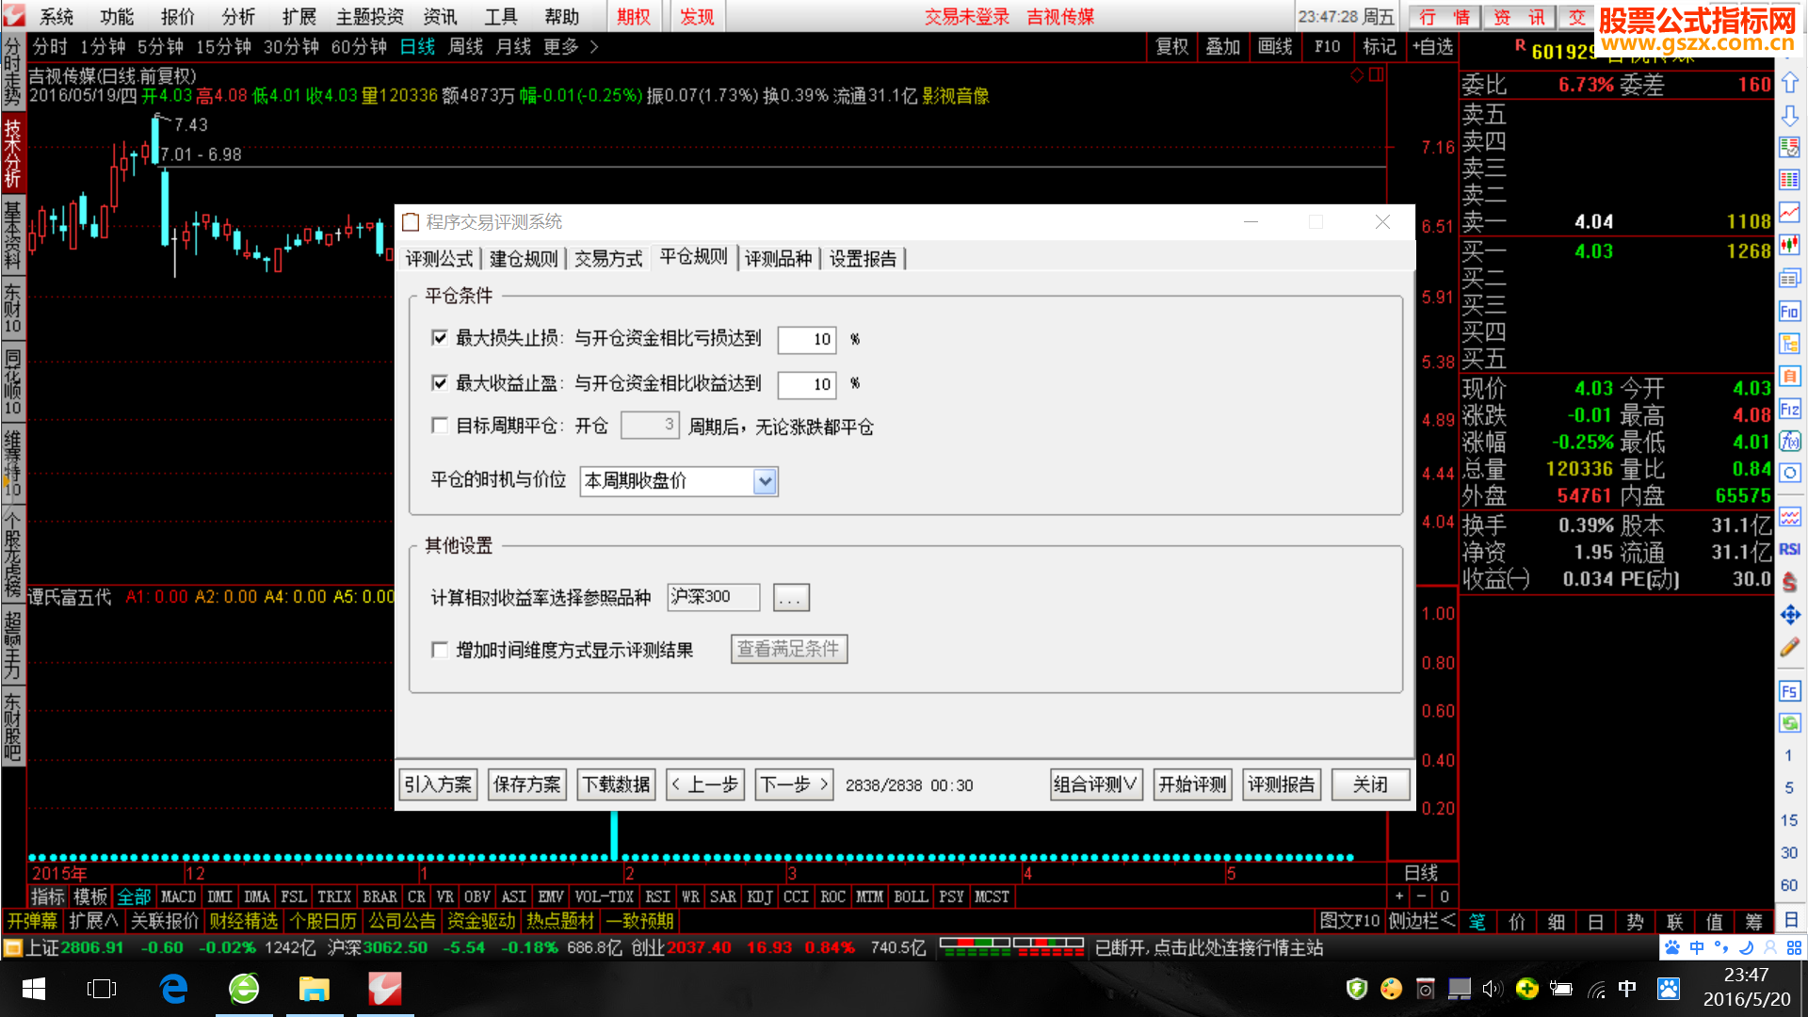This screenshot has width=1808, height=1017.
Task: Click the F5 icon in right sidebar
Action: click(1789, 691)
